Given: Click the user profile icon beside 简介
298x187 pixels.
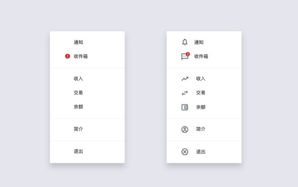Looking at the screenshot, I should tap(185, 129).
